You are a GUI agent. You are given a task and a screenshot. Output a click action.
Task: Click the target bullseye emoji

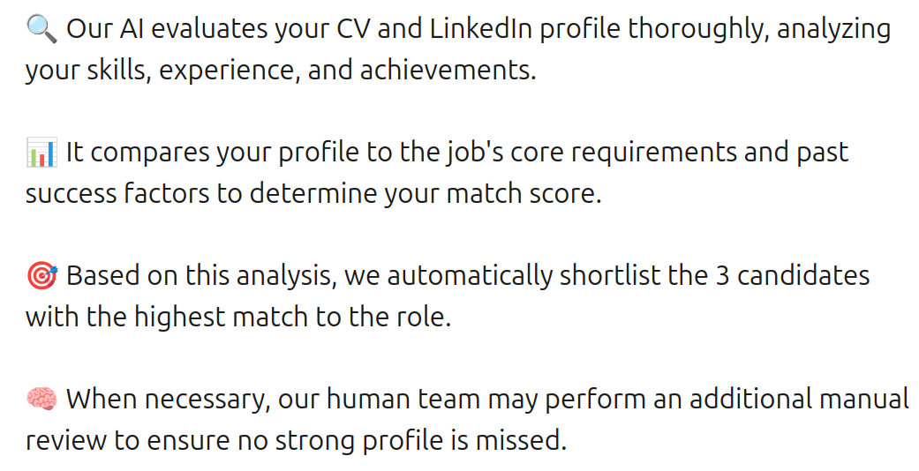click(x=41, y=276)
